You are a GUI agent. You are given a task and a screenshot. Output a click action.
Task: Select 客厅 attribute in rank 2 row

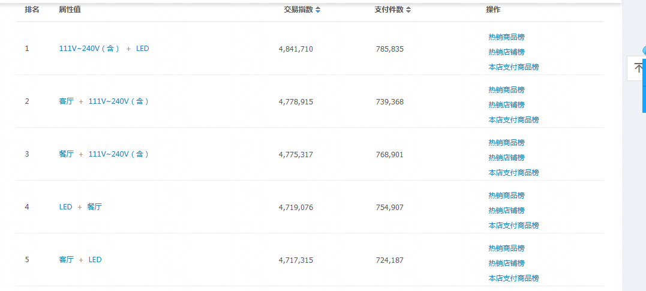(67, 101)
